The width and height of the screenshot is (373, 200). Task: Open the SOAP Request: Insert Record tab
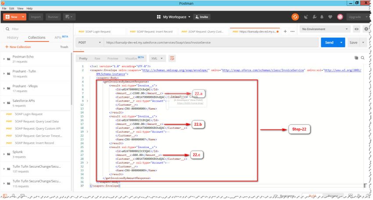click(x=151, y=31)
